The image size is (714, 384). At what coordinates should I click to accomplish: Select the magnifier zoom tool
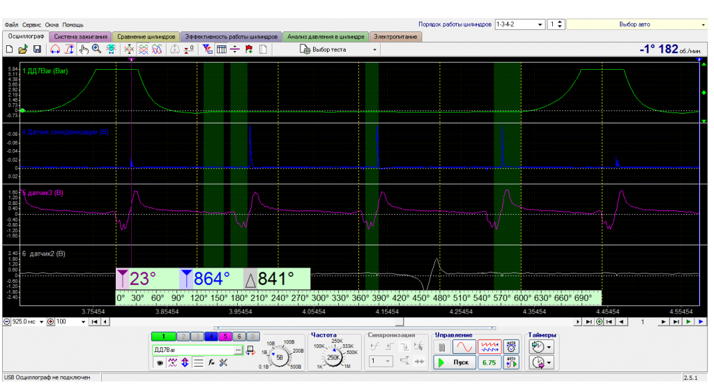point(96,49)
